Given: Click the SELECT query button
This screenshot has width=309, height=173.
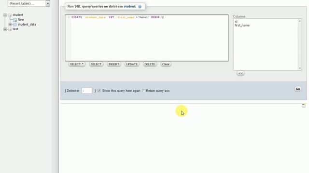Looking at the screenshot, I should tap(96, 64).
